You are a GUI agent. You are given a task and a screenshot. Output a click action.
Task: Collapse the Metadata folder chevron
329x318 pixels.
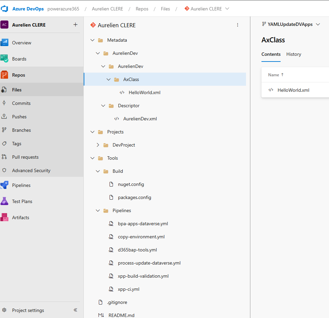[x=92, y=40]
